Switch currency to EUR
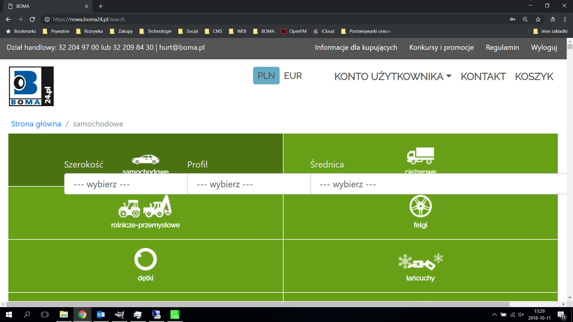The width and height of the screenshot is (573, 322). 293,76
